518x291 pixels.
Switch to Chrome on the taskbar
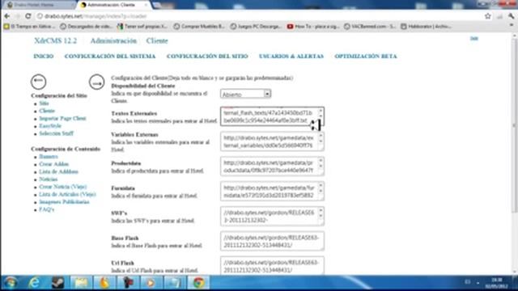click(x=198, y=283)
